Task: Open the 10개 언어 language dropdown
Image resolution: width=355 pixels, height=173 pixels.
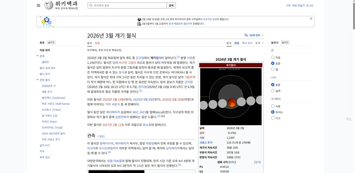Action: pyautogui.click(x=254, y=35)
